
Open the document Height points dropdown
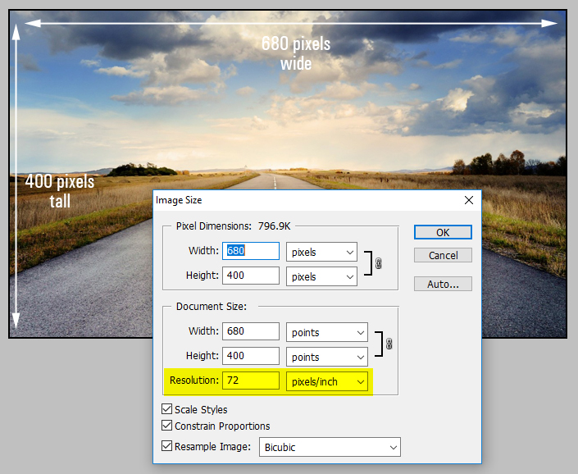[327, 357]
